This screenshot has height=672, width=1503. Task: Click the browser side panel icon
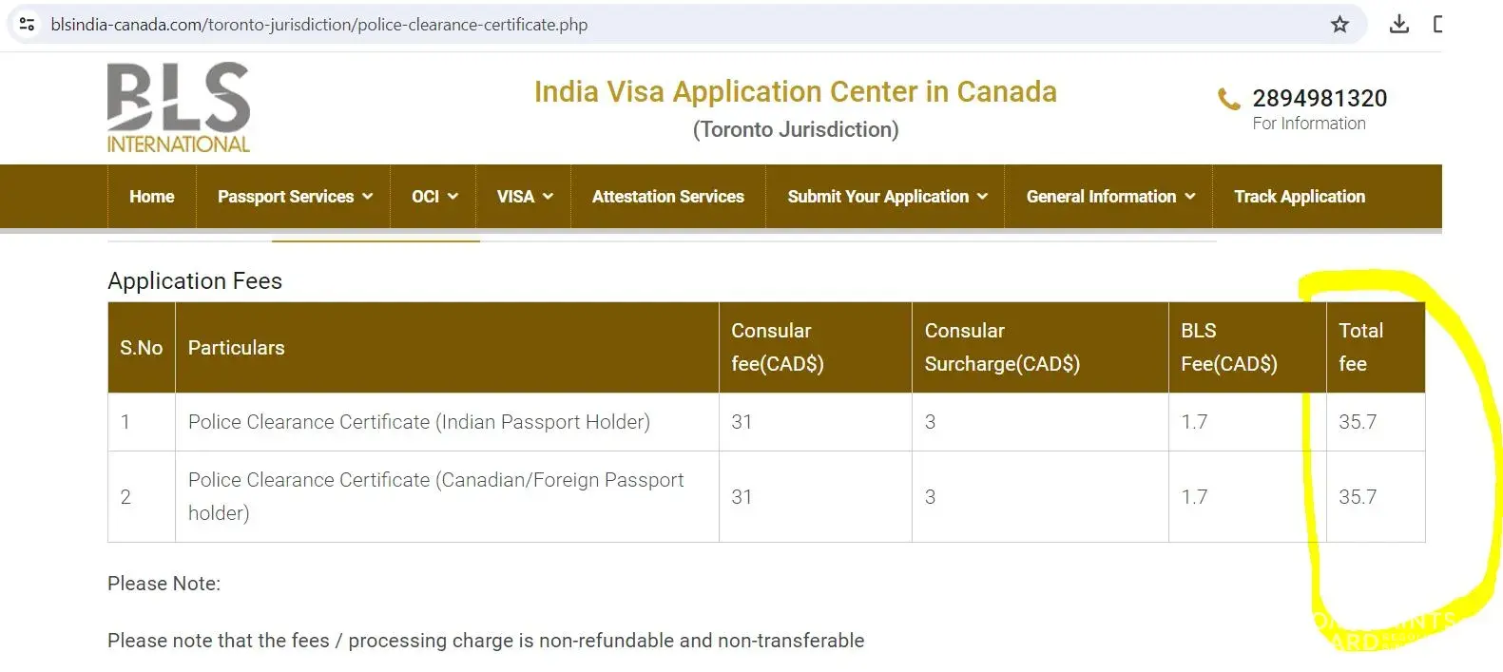coord(1437,25)
